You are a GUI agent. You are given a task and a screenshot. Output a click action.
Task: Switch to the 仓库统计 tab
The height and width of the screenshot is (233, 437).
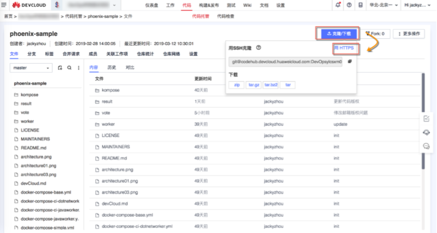[x=145, y=53]
